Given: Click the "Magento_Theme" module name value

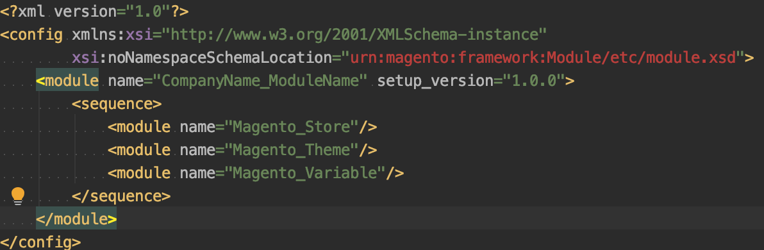Looking at the screenshot, I should 292,149.
